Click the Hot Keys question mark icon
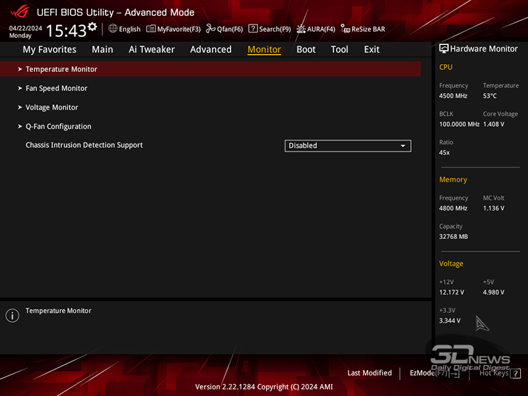The width and height of the screenshot is (528, 396). (x=515, y=374)
